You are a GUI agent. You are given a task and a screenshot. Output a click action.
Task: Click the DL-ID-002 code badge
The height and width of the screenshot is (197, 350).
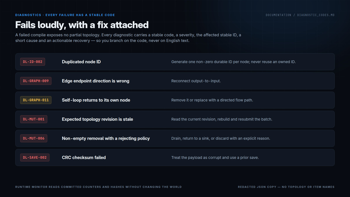click(x=33, y=62)
